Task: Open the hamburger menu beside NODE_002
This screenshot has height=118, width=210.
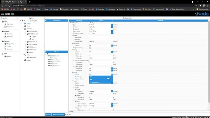Action: (x=3, y=14)
